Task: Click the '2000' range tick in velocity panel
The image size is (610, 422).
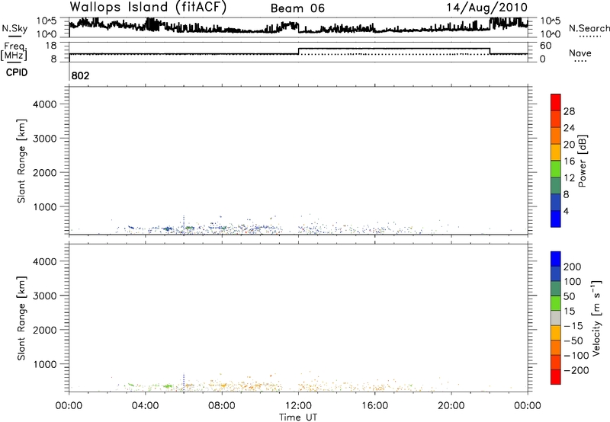Action: [x=44, y=330]
